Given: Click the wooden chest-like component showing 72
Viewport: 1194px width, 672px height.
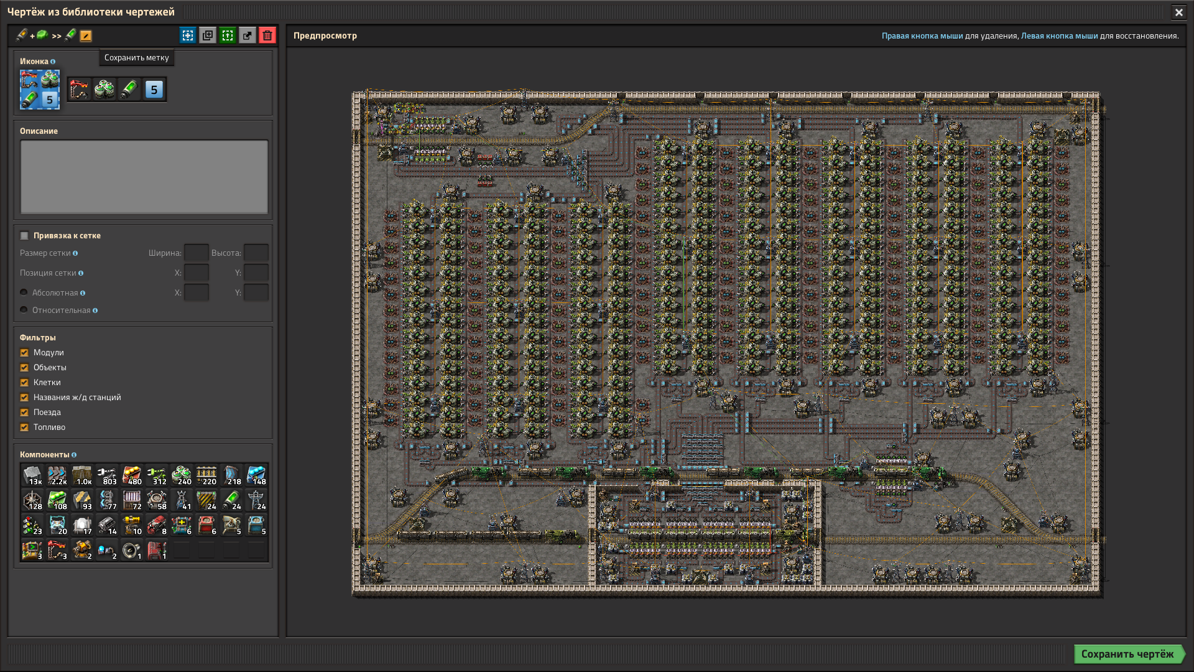Looking at the screenshot, I should coord(132,500).
